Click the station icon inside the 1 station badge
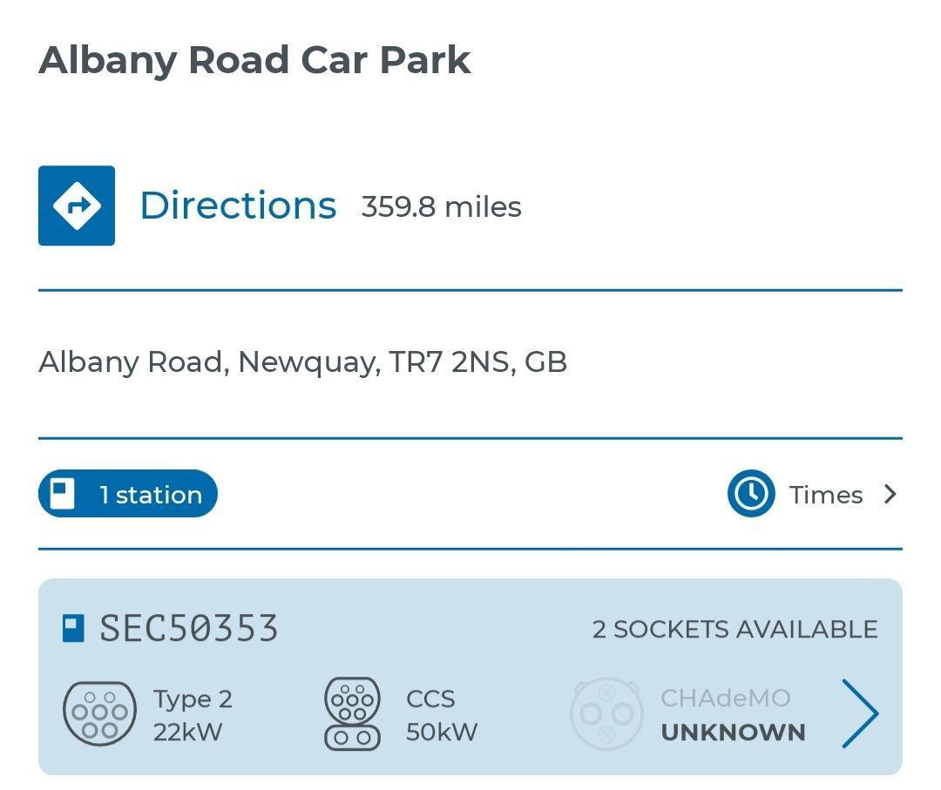 62,493
